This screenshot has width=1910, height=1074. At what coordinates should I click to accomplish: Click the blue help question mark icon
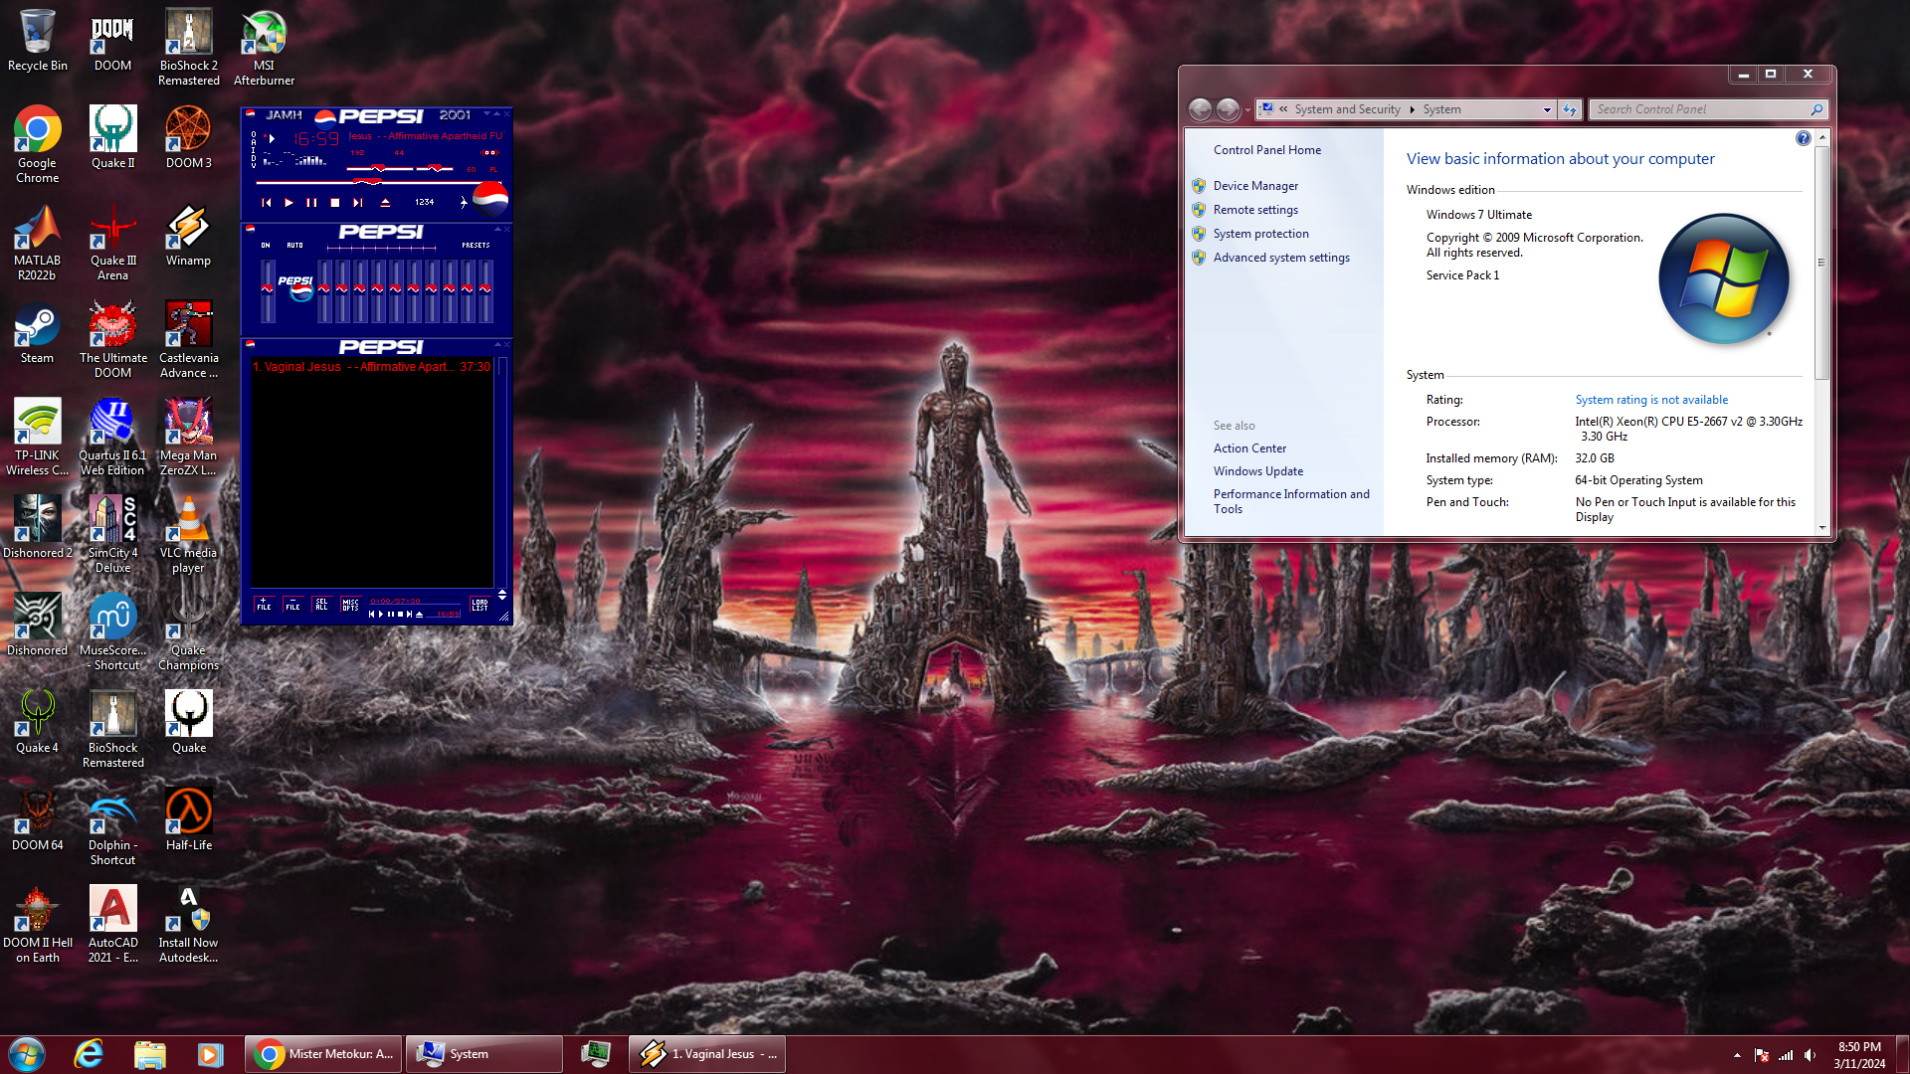coord(1803,138)
